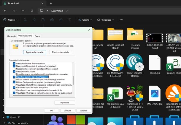Click the Share icon in toolbar
Image resolution: width=181 pixels, height=125 pixels.
click(x=61, y=20)
